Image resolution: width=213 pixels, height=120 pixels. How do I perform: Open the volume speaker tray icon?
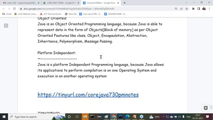[x=179, y=117]
